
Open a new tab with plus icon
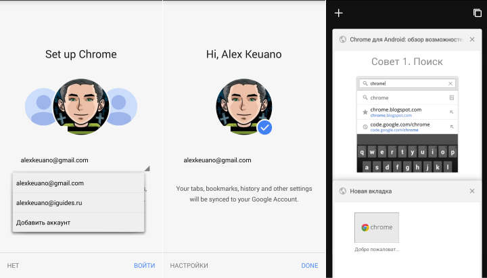pos(339,13)
